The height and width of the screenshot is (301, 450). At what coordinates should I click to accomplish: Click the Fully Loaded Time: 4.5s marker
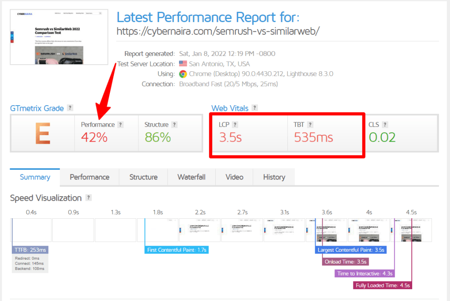[383, 285]
